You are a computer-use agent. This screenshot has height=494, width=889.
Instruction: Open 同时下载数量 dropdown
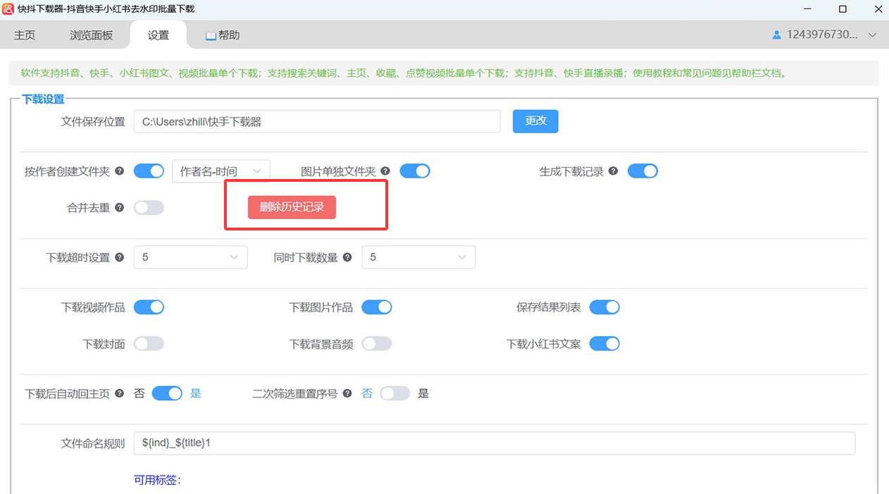tap(418, 257)
